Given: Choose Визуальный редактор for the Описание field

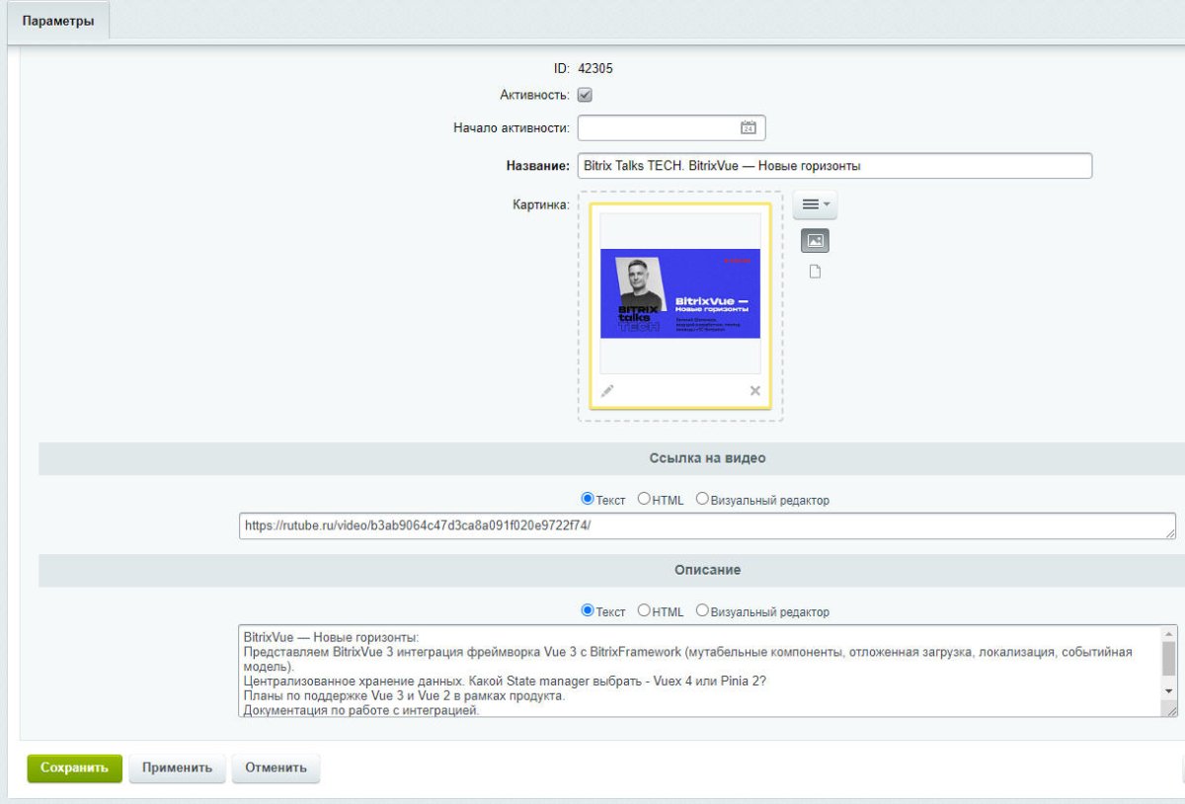Looking at the screenshot, I should tap(702, 610).
